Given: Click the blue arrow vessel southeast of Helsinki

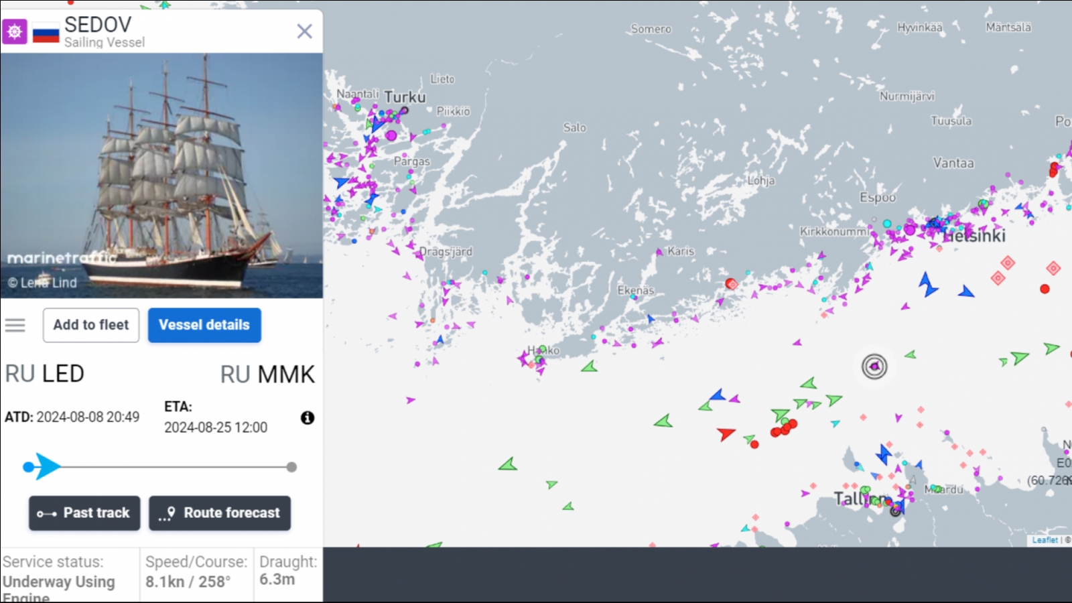Looking at the screenshot, I should (x=966, y=291).
